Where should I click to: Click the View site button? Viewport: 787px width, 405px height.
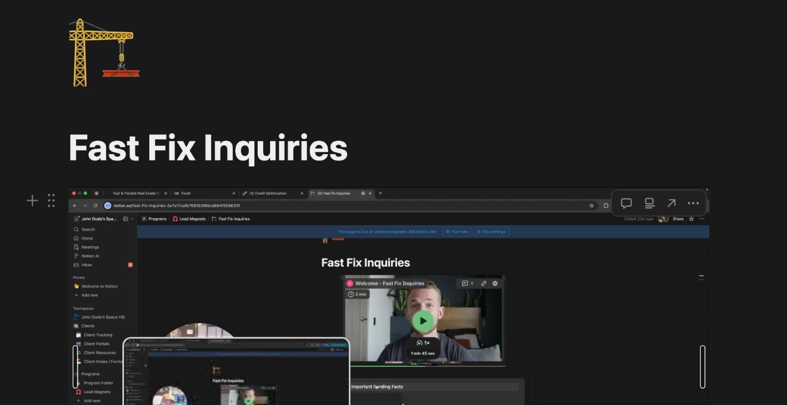click(x=457, y=231)
